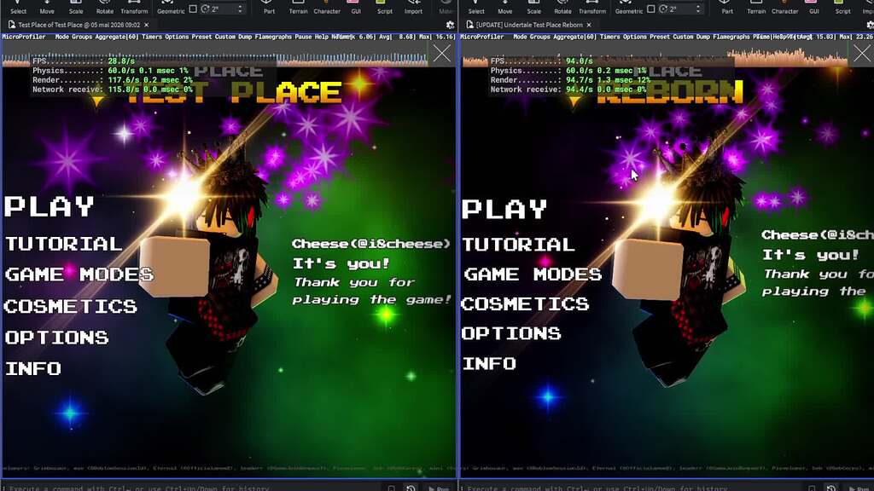Click INFO in left game menu

point(33,368)
